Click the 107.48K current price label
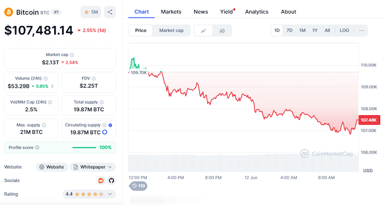Screen dimensions: 383x205 click(x=369, y=120)
